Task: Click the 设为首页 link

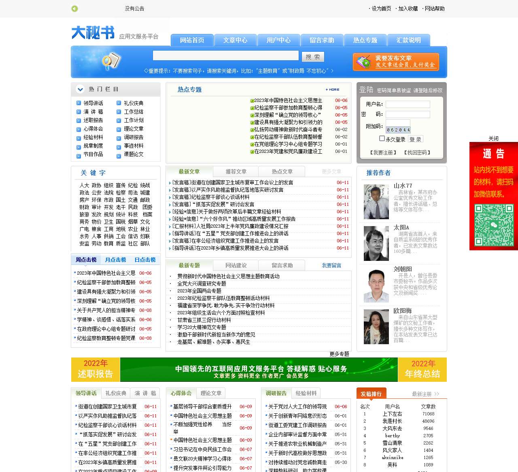Action: click(x=381, y=8)
